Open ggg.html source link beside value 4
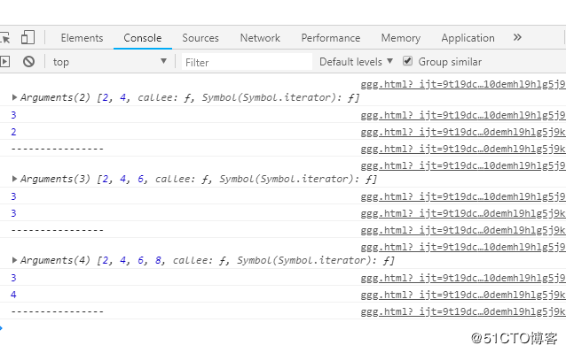The width and height of the screenshot is (566, 353). [x=463, y=295]
